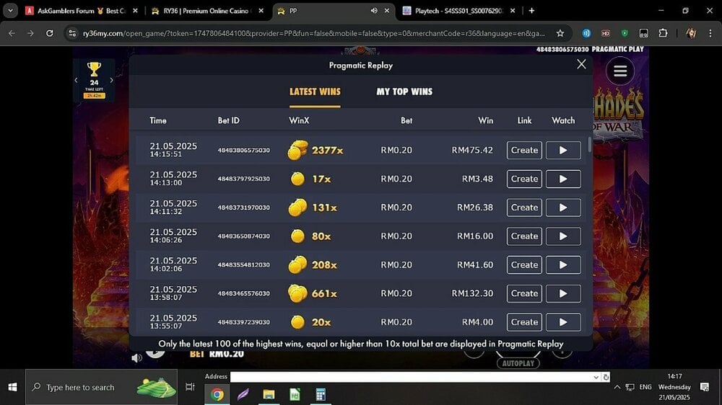The height and width of the screenshot is (405, 722).
Task: Mute the PP tab audio icon
Action: pyautogui.click(x=374, y=11)
